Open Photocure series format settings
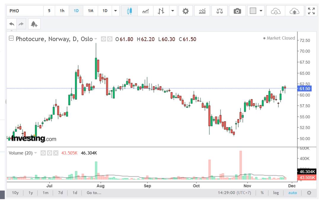This screenshot has height=200, width=322. [110, 39]
